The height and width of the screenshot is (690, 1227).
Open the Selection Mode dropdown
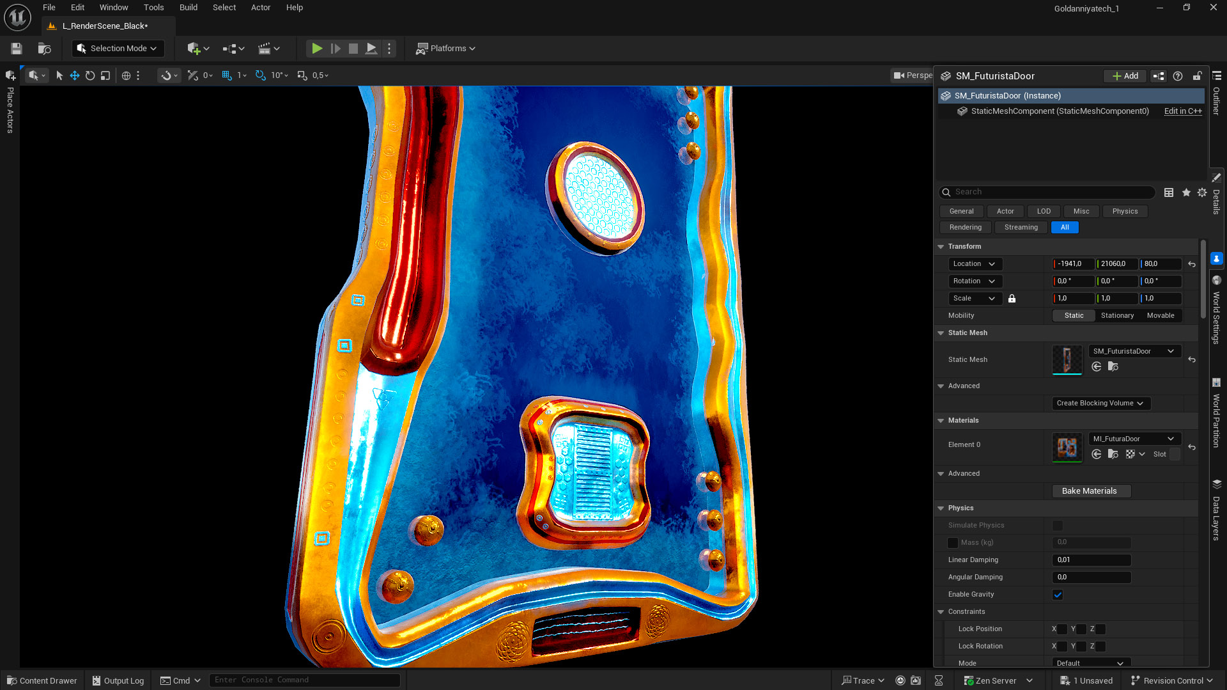[118, 48]
